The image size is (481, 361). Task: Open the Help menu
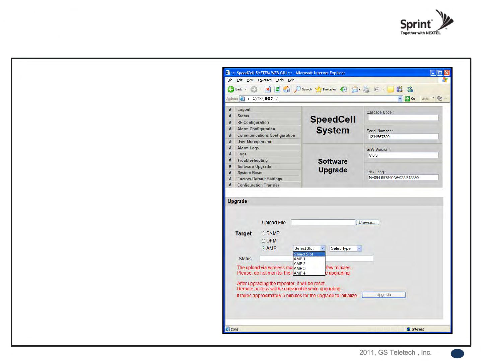(x=291, y=80)
